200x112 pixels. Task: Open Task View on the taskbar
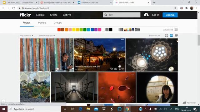(x=72, y=109)
